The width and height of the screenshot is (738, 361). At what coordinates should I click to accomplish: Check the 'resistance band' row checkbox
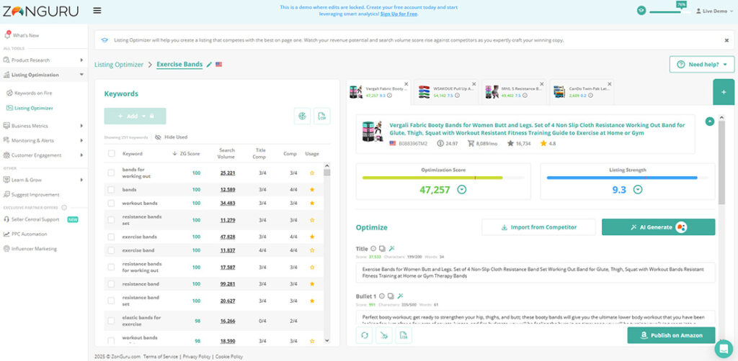coord(111,284)
